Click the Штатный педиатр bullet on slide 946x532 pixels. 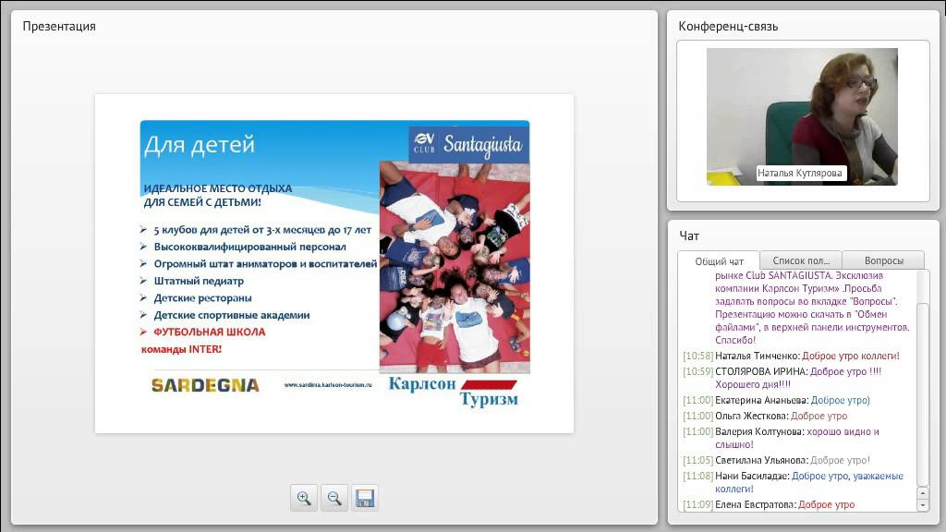click(192, 281)
